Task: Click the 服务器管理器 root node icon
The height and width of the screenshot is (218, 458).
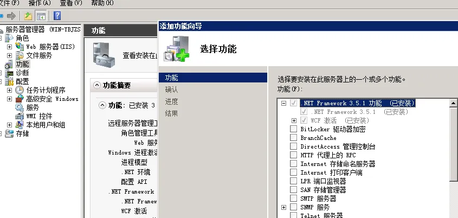Action: tap(2, 29)
